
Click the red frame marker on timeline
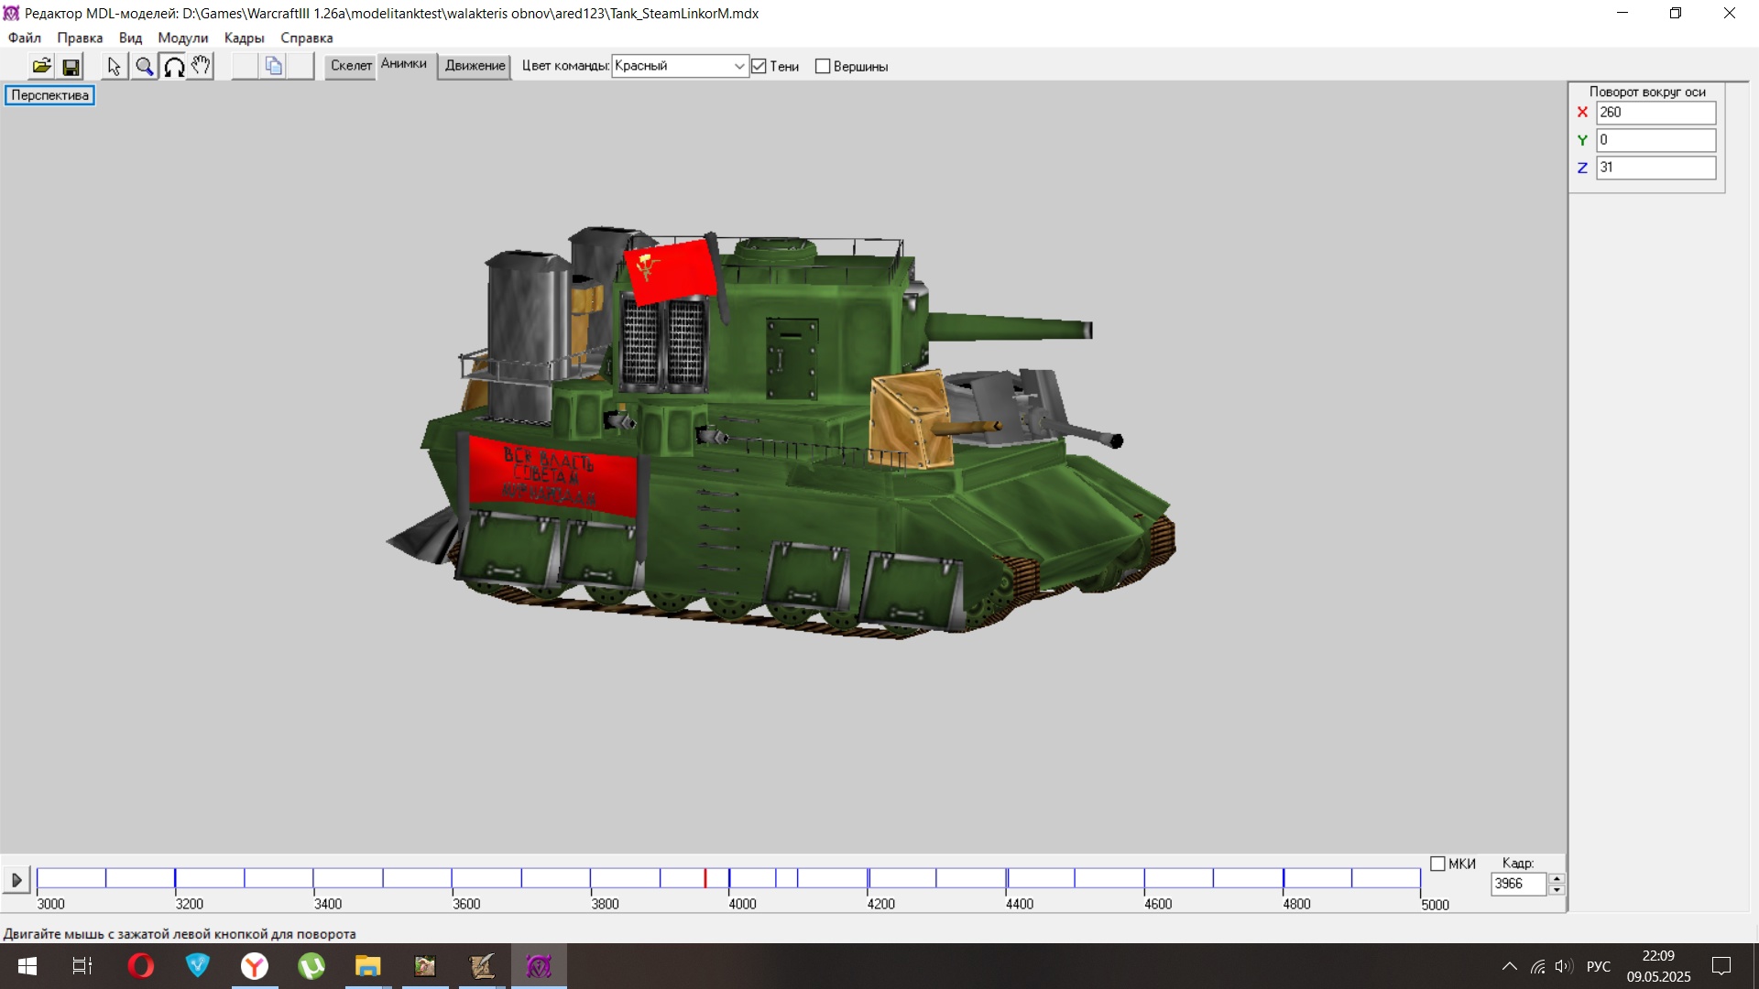(x=705, y=878)
